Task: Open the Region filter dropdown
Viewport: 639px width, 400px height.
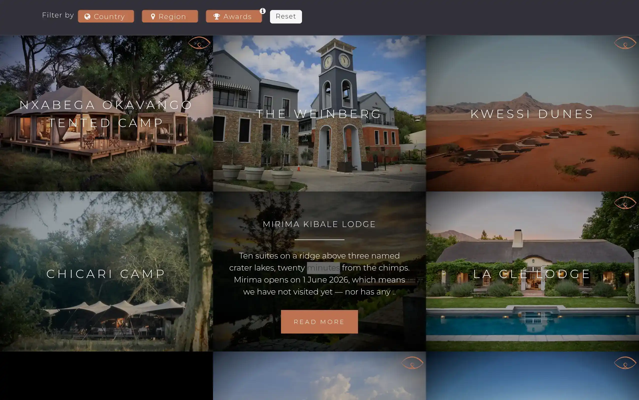Action: [170, 16]
